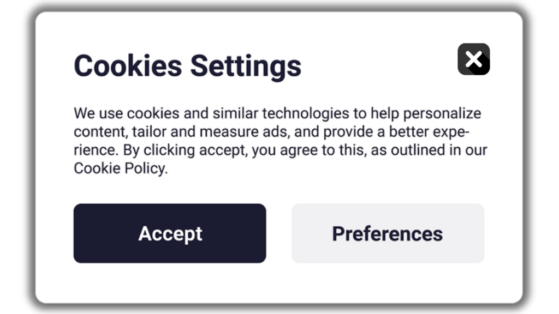This screenshot has height=314, width=559.
Task: Click the word "Cookies" in the title
Action: click(x=128, y=66)
